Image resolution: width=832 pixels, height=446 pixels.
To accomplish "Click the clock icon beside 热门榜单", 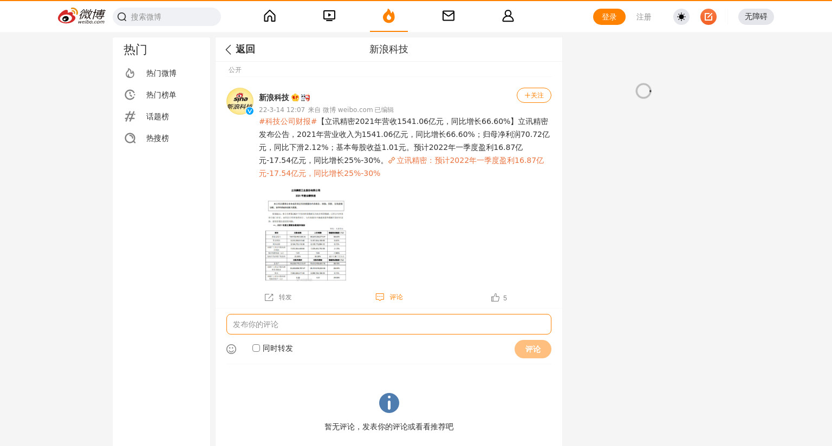I will [x=130, y=95].
